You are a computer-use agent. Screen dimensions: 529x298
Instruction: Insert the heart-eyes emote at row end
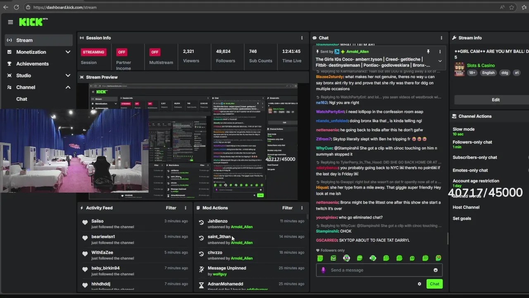coord(438,258)
